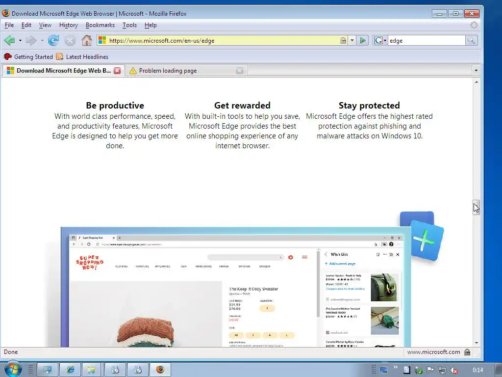Screen dimensions: 502x377
Task: Click the search magnifier button
Action: pos(471,40)
